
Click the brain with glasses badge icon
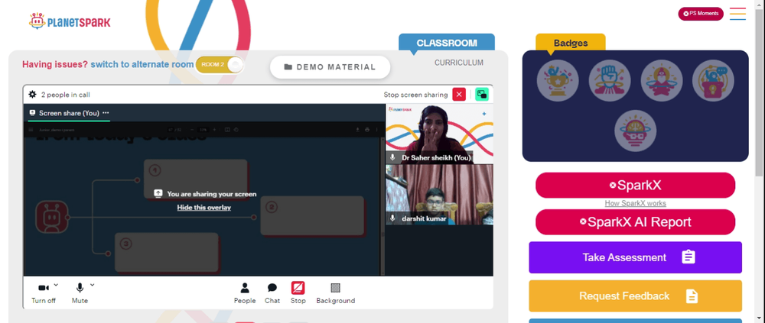tap(635, 131)
